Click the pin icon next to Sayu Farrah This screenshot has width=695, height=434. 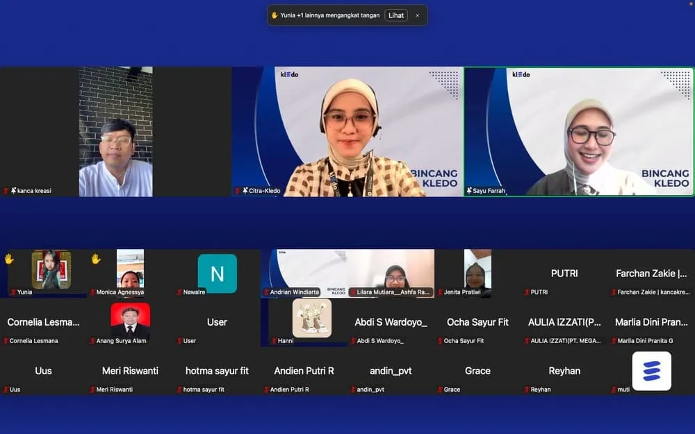click(469, 190)
